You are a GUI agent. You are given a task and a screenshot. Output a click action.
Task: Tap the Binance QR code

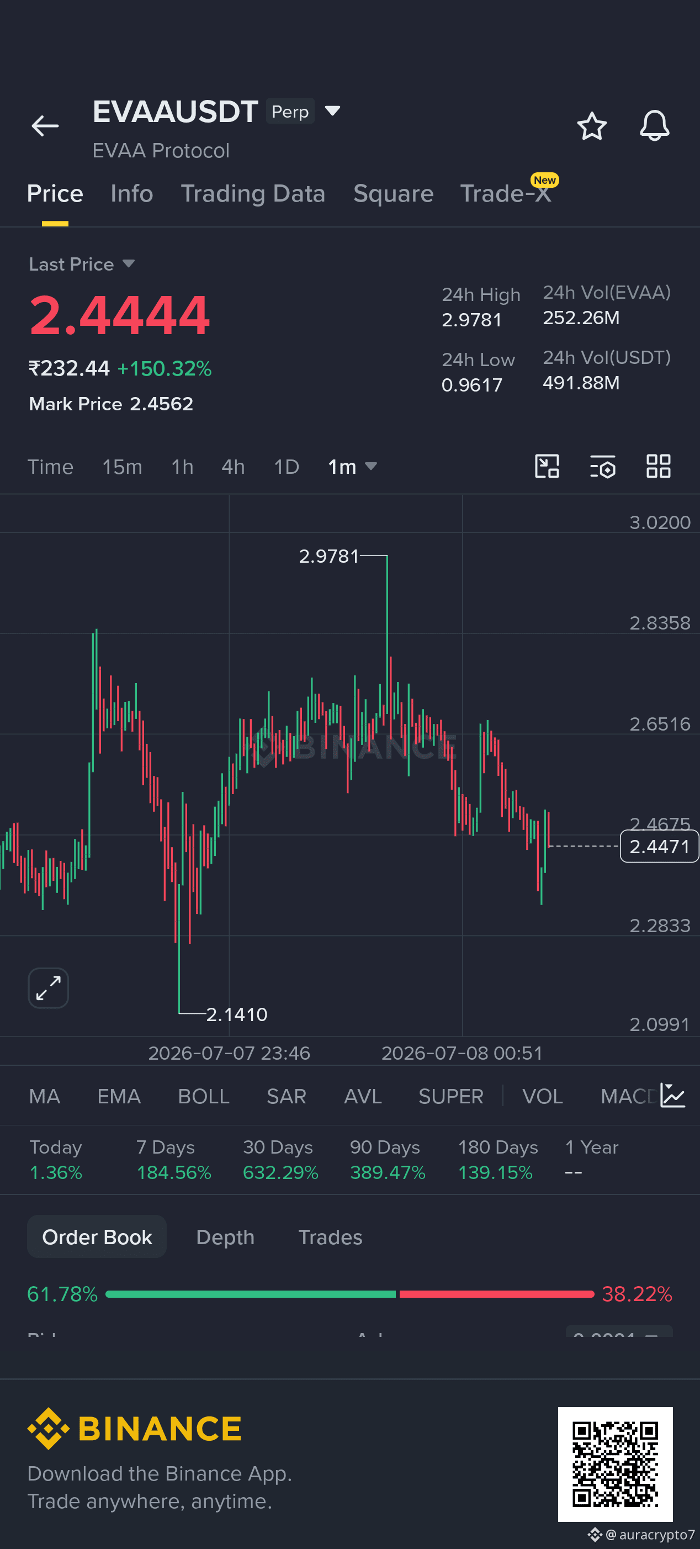615,1463
